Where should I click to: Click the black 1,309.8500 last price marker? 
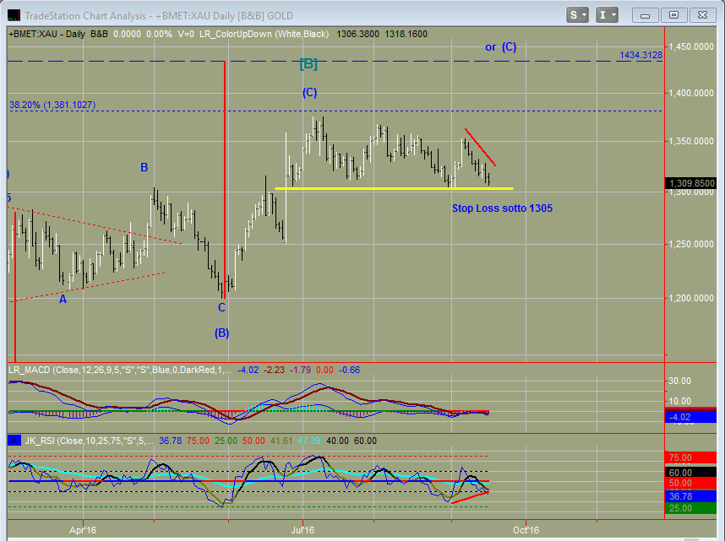[x=691, y=183]
